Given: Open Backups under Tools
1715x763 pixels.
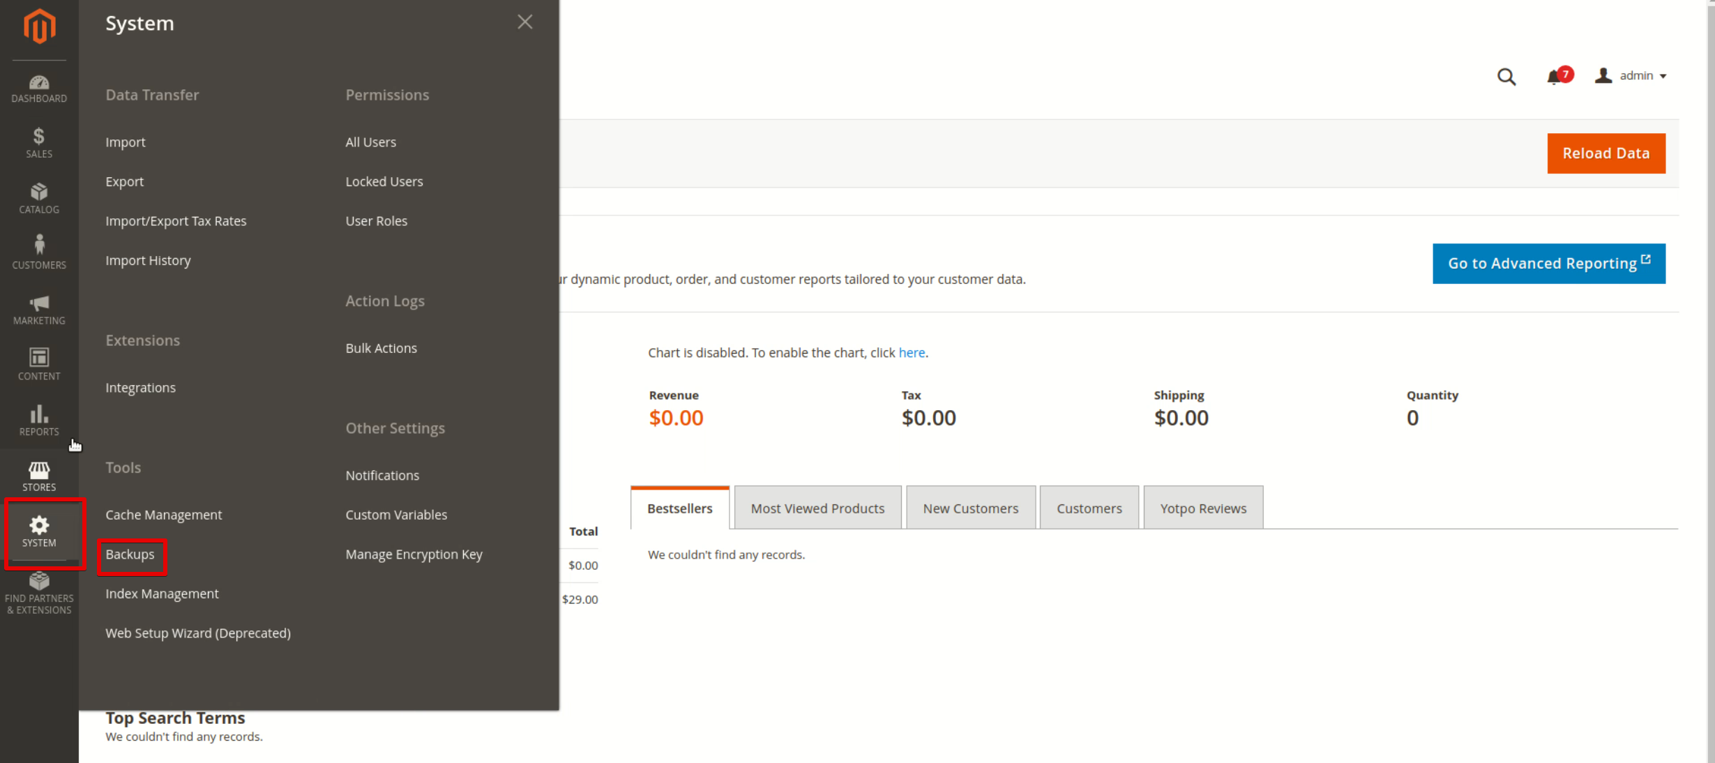Looking at the screenshot, I should click(130, 554).
